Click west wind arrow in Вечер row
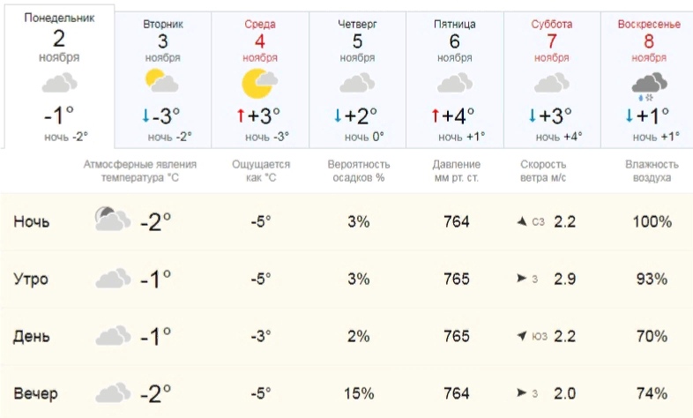 click(522, 392)
